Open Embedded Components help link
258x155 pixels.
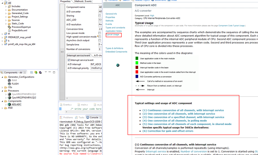(x=116, y=52)
